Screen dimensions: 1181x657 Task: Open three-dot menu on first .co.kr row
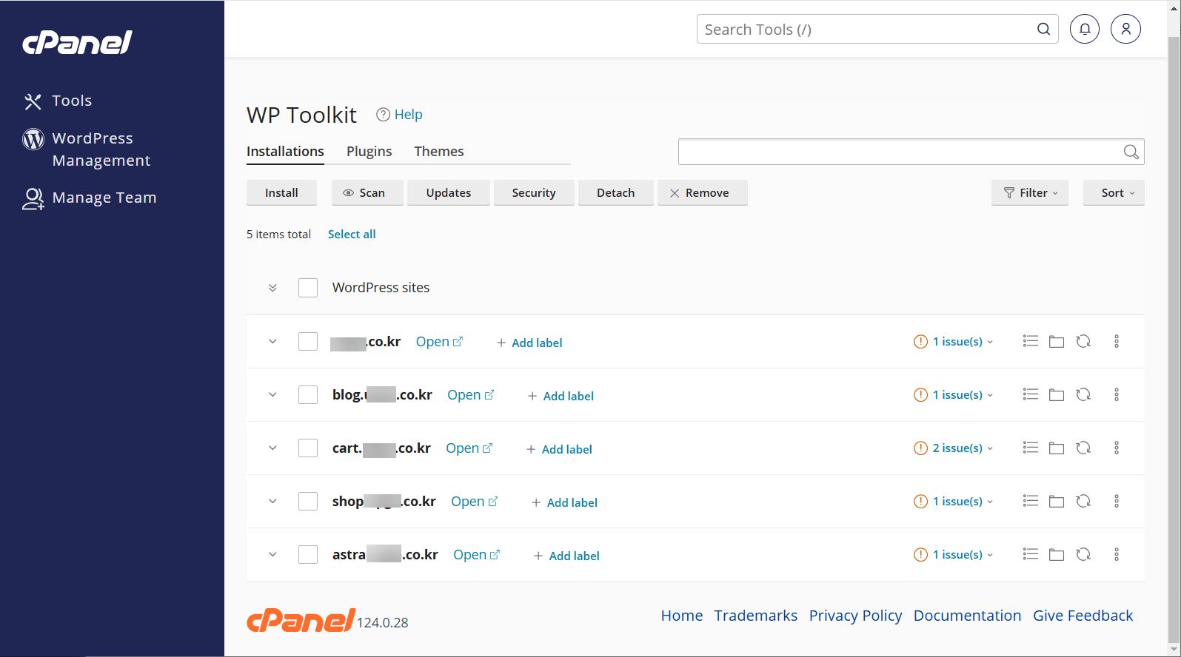pyautogui.click(x=1117, y=341)
